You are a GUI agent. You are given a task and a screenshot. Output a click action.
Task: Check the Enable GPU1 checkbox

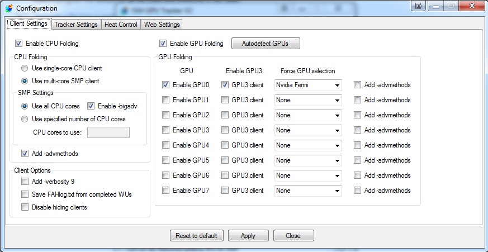pyautogui.click(x=165, y=100)
